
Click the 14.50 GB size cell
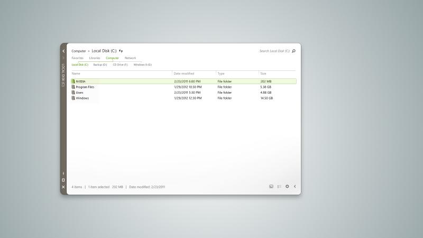[266, 98]
